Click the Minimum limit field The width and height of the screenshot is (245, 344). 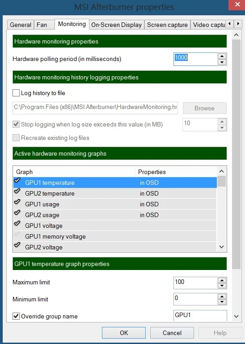point(195,299)
